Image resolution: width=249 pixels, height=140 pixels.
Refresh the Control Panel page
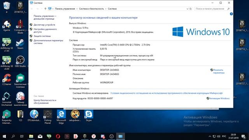click(191, 9)
